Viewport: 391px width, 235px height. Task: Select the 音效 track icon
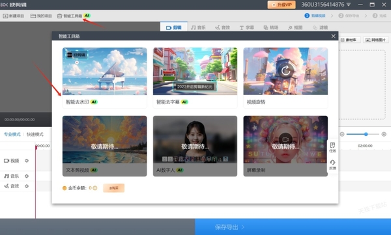pos(7,186)
